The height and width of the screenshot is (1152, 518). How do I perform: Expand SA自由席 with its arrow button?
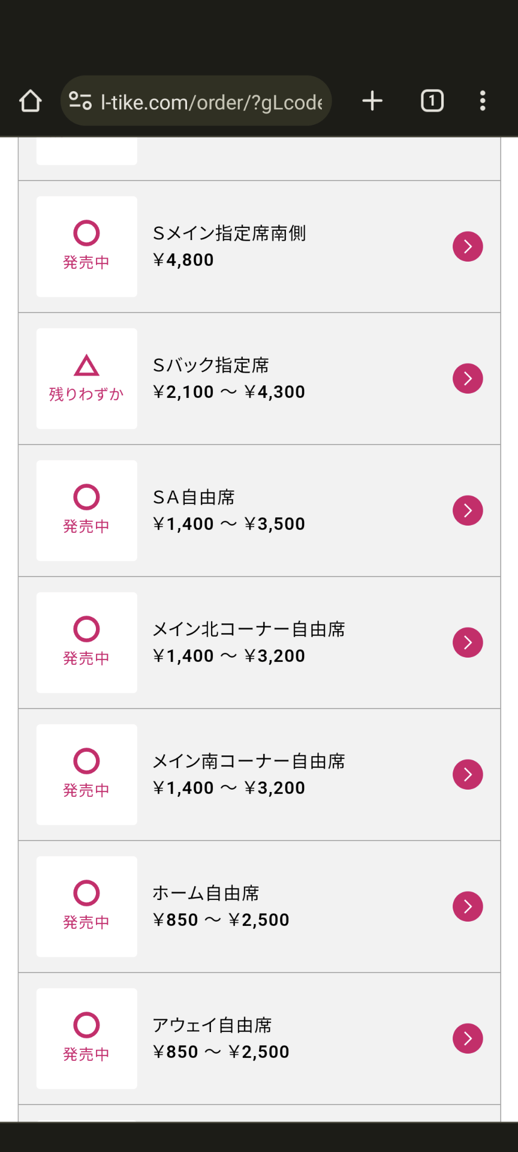tap(468, 511)
